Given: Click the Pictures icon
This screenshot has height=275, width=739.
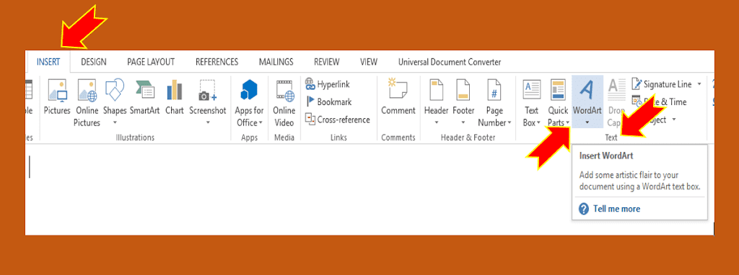Looking at the screenshot, I should (57, 90).
